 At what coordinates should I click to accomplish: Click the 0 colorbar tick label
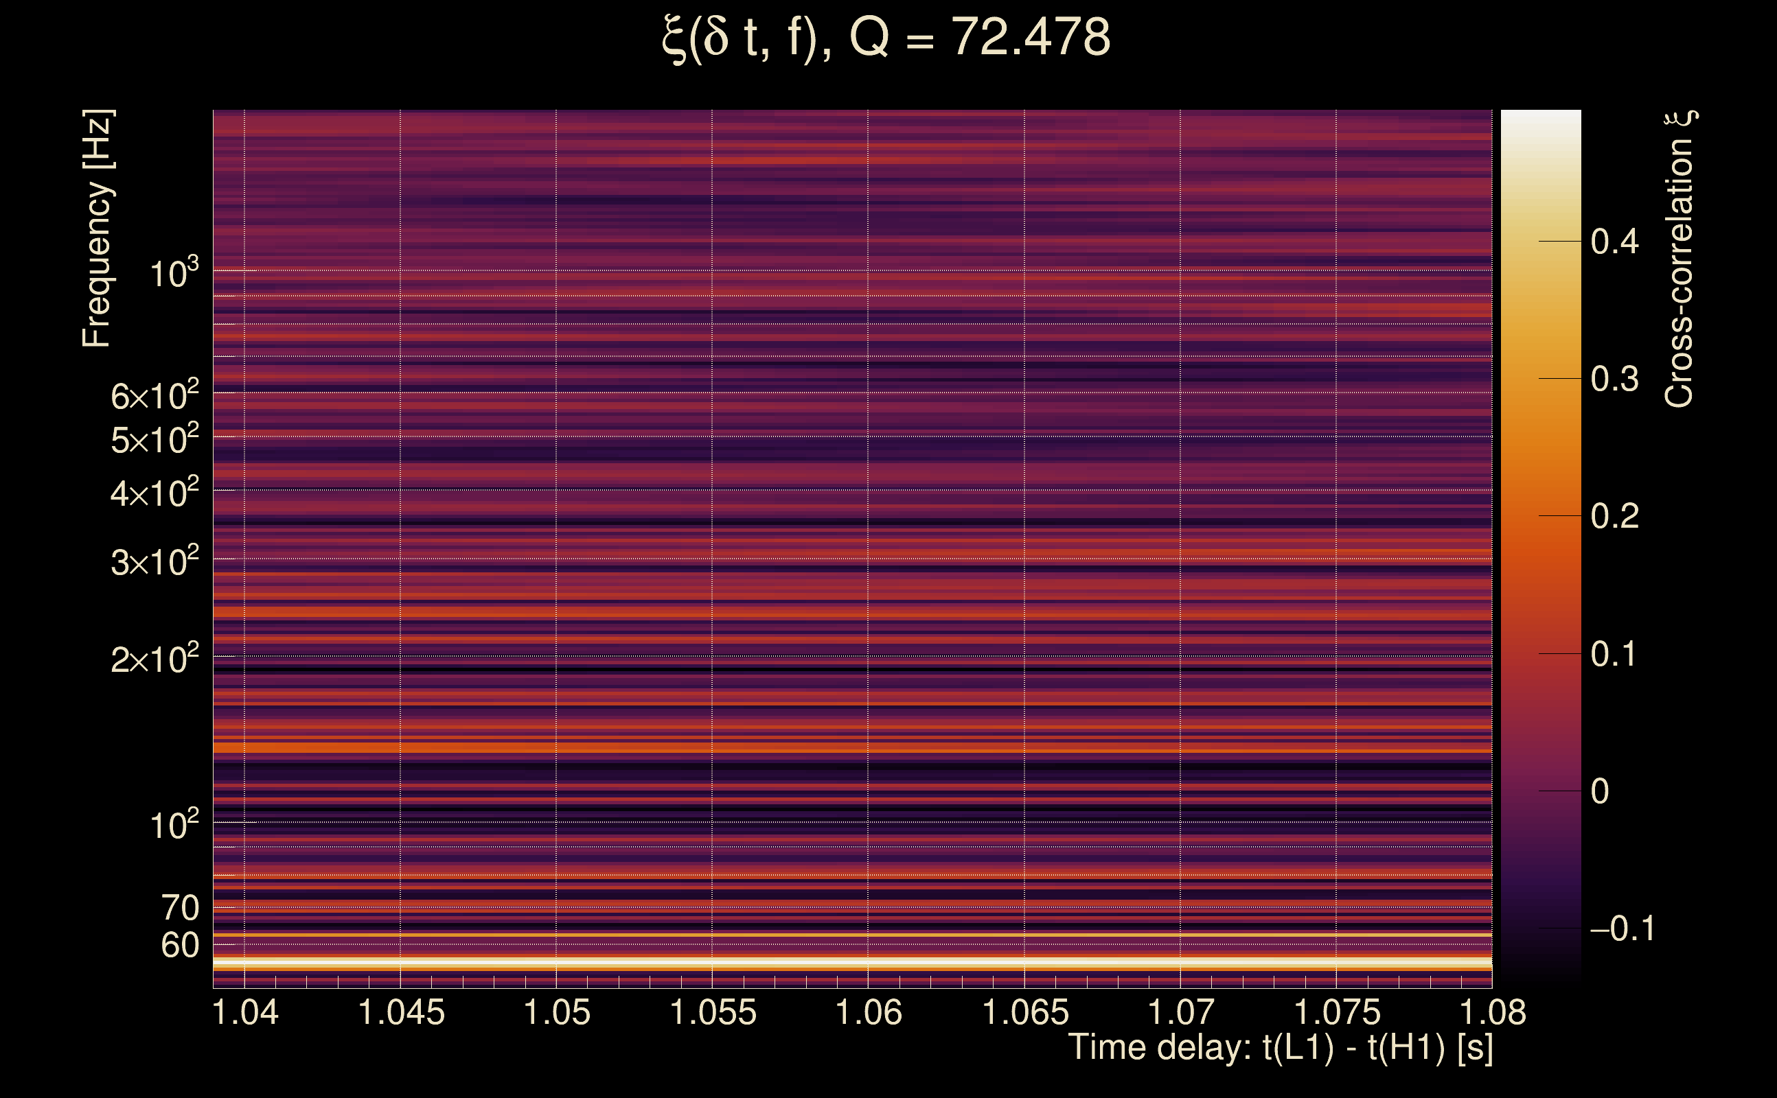pos(1600,791)
